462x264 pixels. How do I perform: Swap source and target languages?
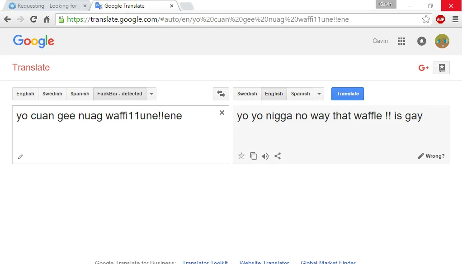pos(221,94)
